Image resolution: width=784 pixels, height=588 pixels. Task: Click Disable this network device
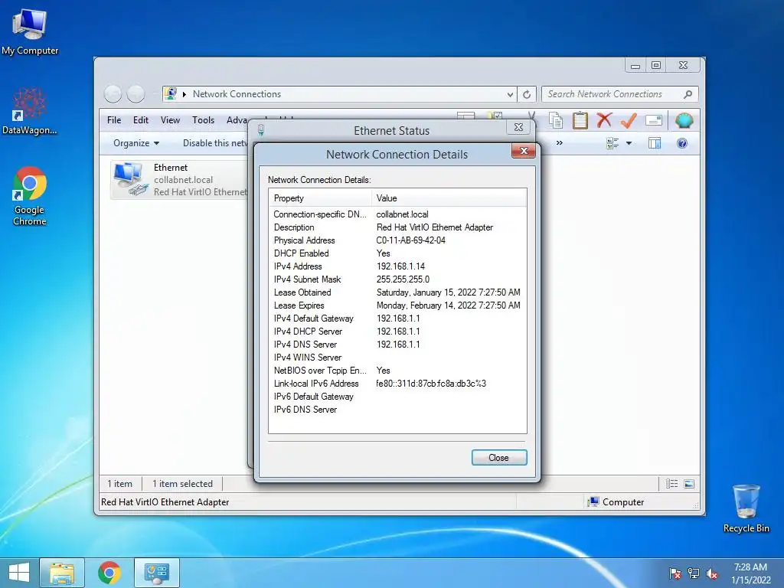pyautogui.click(x=215, y=143)
